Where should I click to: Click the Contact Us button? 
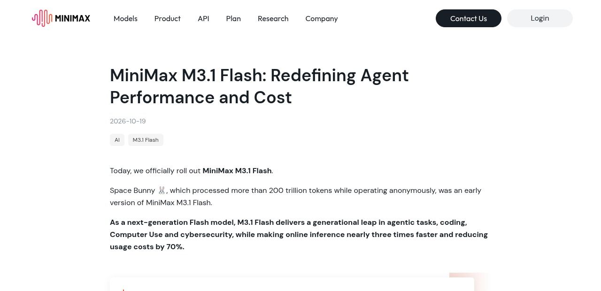tap(469, 18)
